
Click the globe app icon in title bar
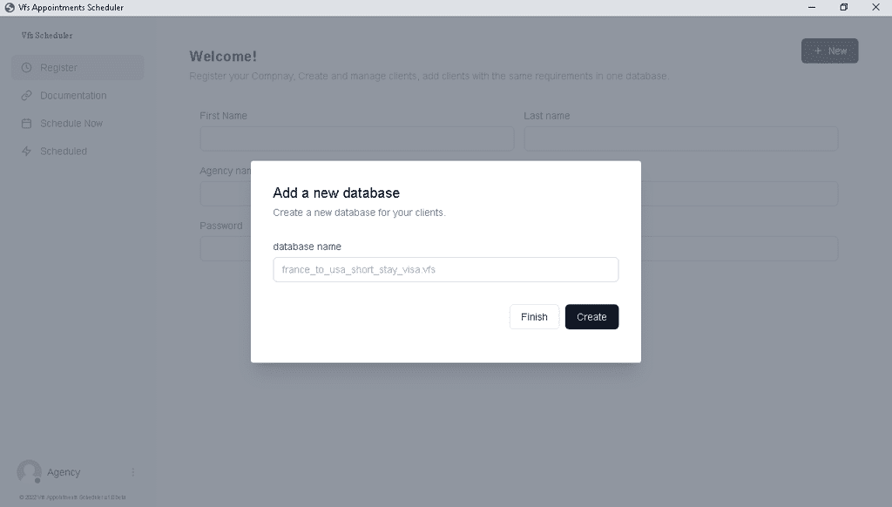(x=10, y=7)
